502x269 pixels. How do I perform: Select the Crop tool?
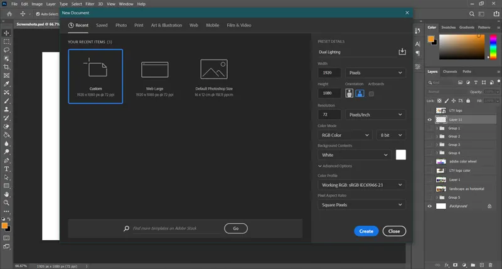point(6,67)
